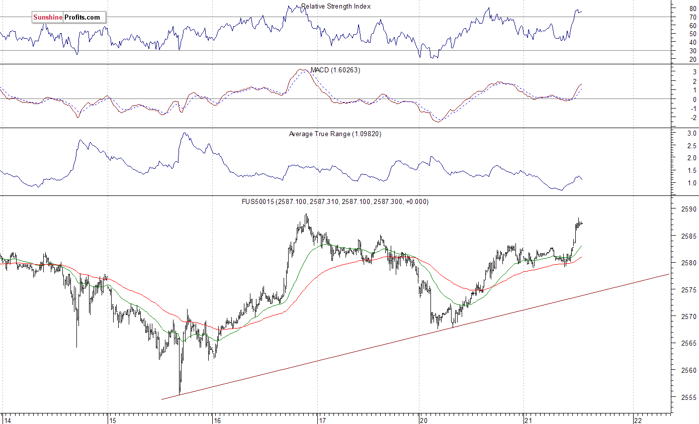
Task: Click date label 20 on time axis
Action: pos(424,420)
